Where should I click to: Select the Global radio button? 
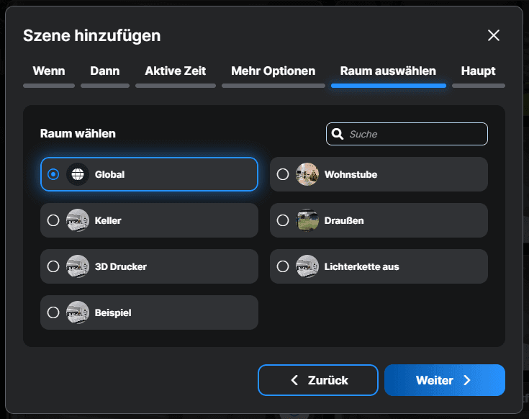(53, 174)
